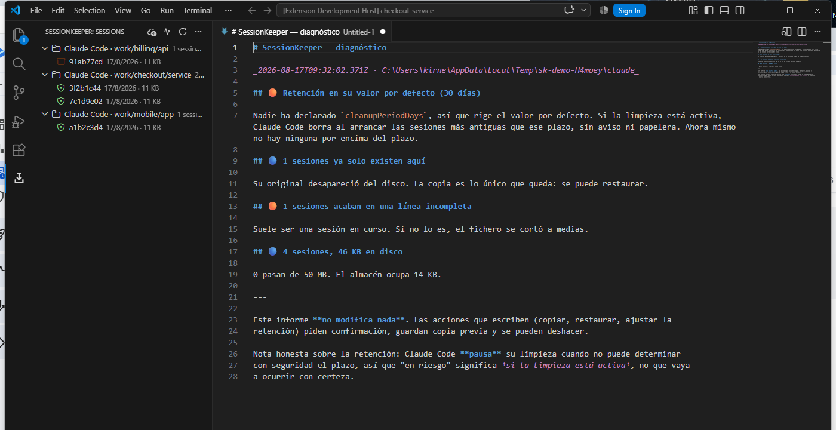Toggle the primary side bar visibility
836x430 pixels.
click(x=709, y=10)
